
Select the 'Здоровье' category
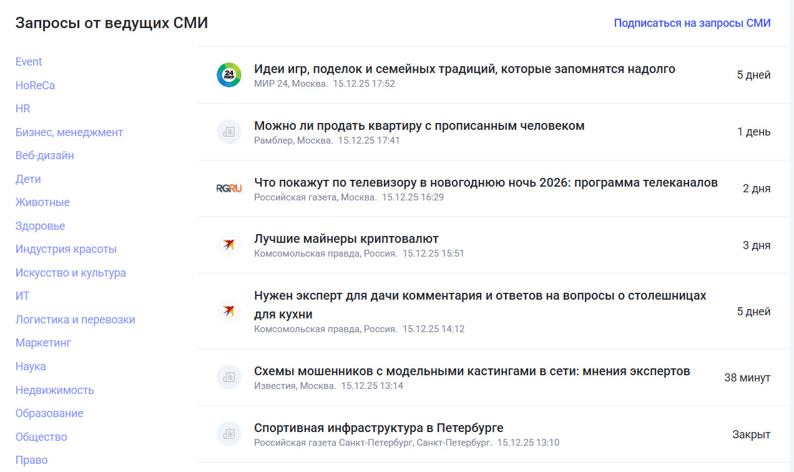tap(41, 226)
